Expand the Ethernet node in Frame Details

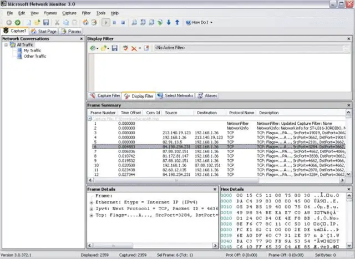(x=92, y=202)
